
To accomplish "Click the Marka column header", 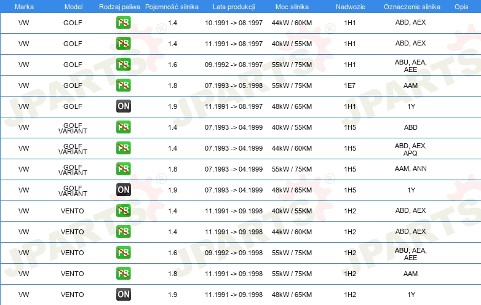I will pos(24,7).
